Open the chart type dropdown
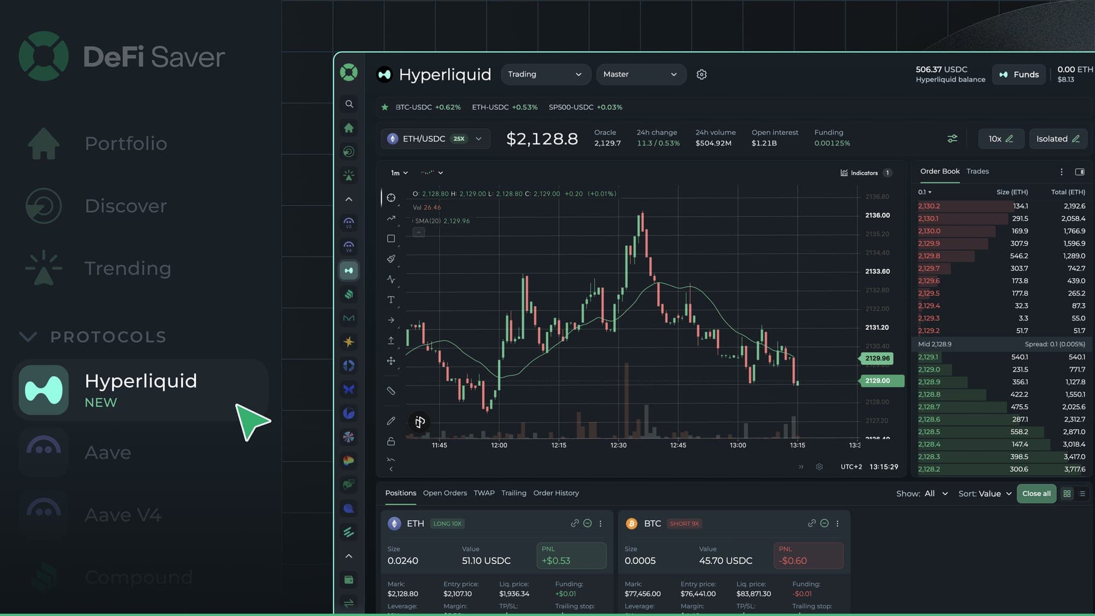This screenshot has width=1095, height=616. [x=432, y=173]
